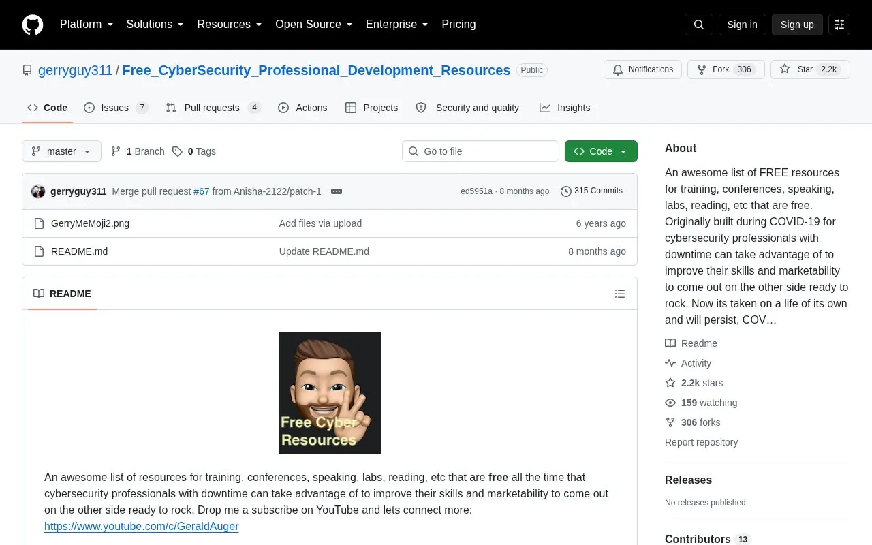Open the Projects tab
Viewport: 872px width, 545px height.
tap(371, 108)
